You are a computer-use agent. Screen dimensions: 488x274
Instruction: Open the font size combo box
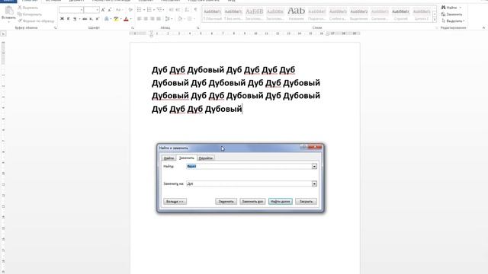pyautogui.click(x=91, y=10)
